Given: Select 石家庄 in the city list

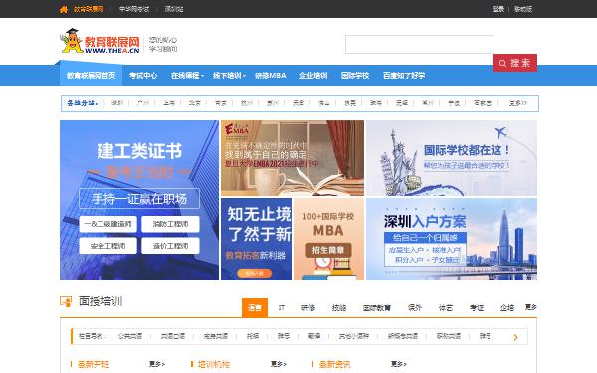Looking at the screenshot, I should (483, 103).
